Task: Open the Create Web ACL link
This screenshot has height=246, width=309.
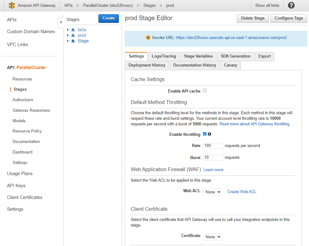Action: [242, 192]
